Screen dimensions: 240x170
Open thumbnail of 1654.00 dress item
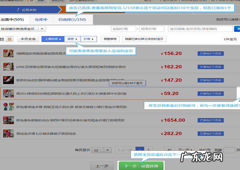8,120
